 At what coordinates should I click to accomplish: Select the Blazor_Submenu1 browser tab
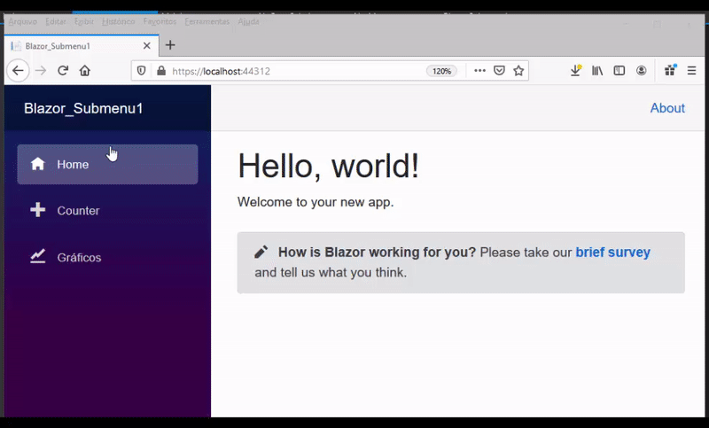click(x=82, y=46)
